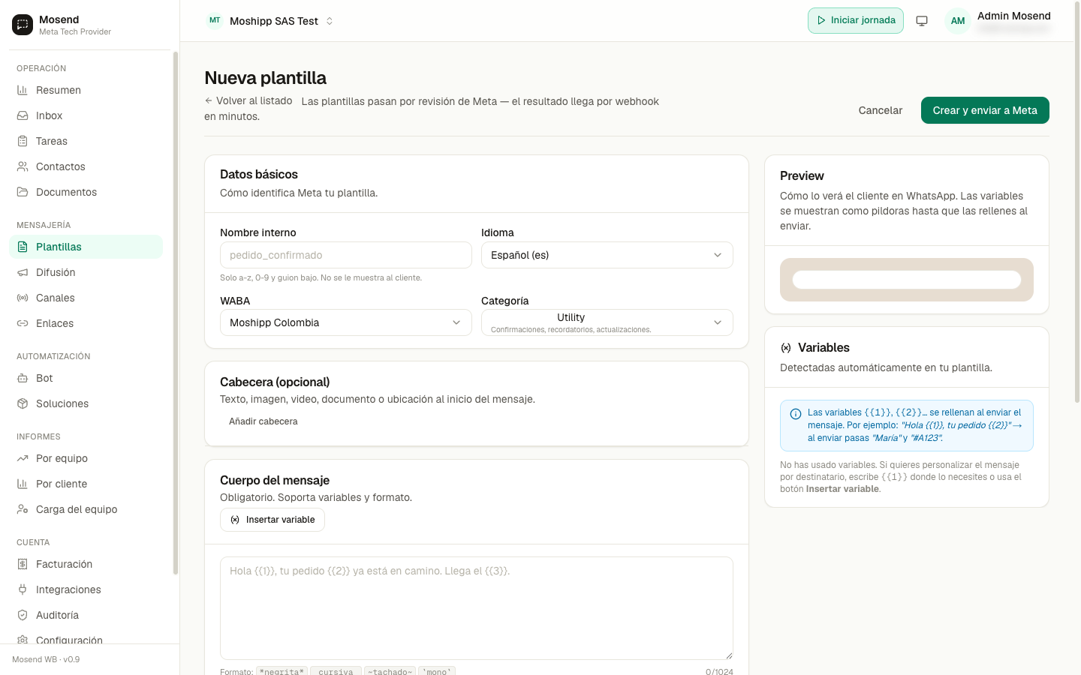Open the Categoría Utility dropdown

607,322
